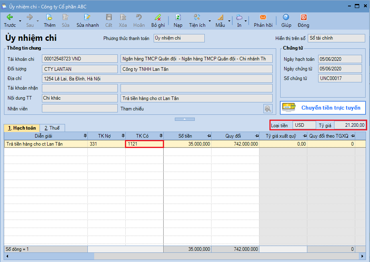
Task: Open dropdown arrow next to Trước
Action: [x=20, y=21]
